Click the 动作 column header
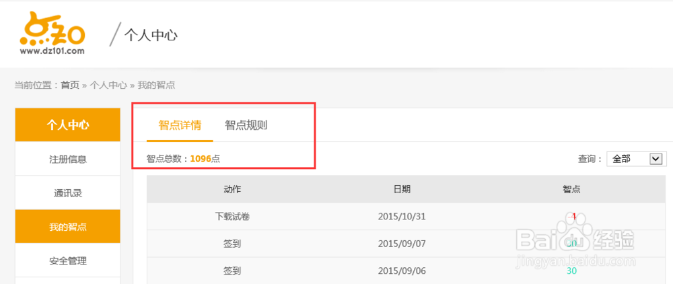Image resolution: width=673 pixels, height=284 pixels. coord(232,190)
